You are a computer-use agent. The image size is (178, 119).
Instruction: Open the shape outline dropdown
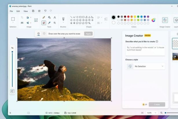102,17
